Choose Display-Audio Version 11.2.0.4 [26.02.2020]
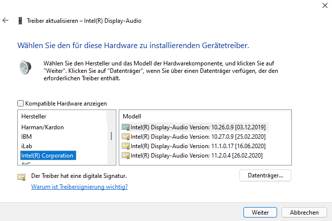 pos(196,156)
